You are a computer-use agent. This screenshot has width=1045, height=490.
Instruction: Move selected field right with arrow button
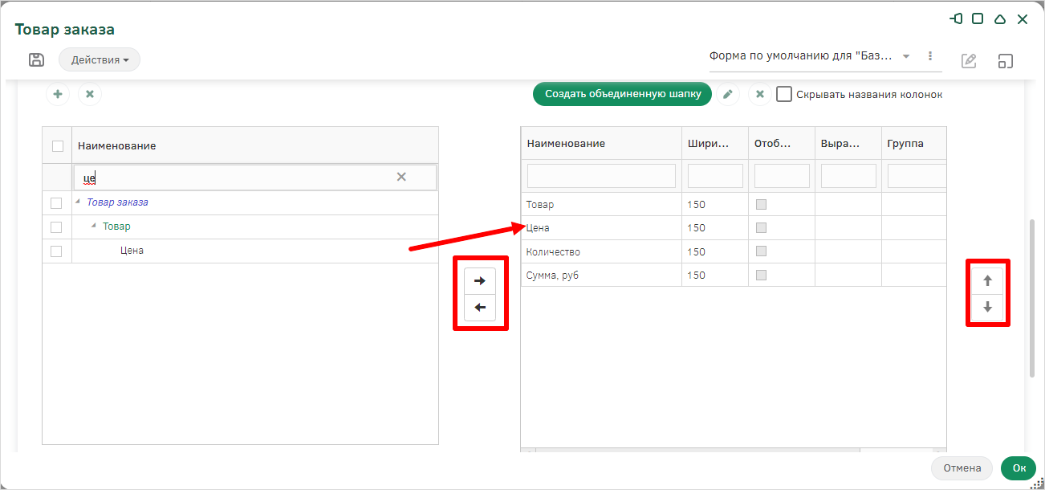(x=480, y=281)
